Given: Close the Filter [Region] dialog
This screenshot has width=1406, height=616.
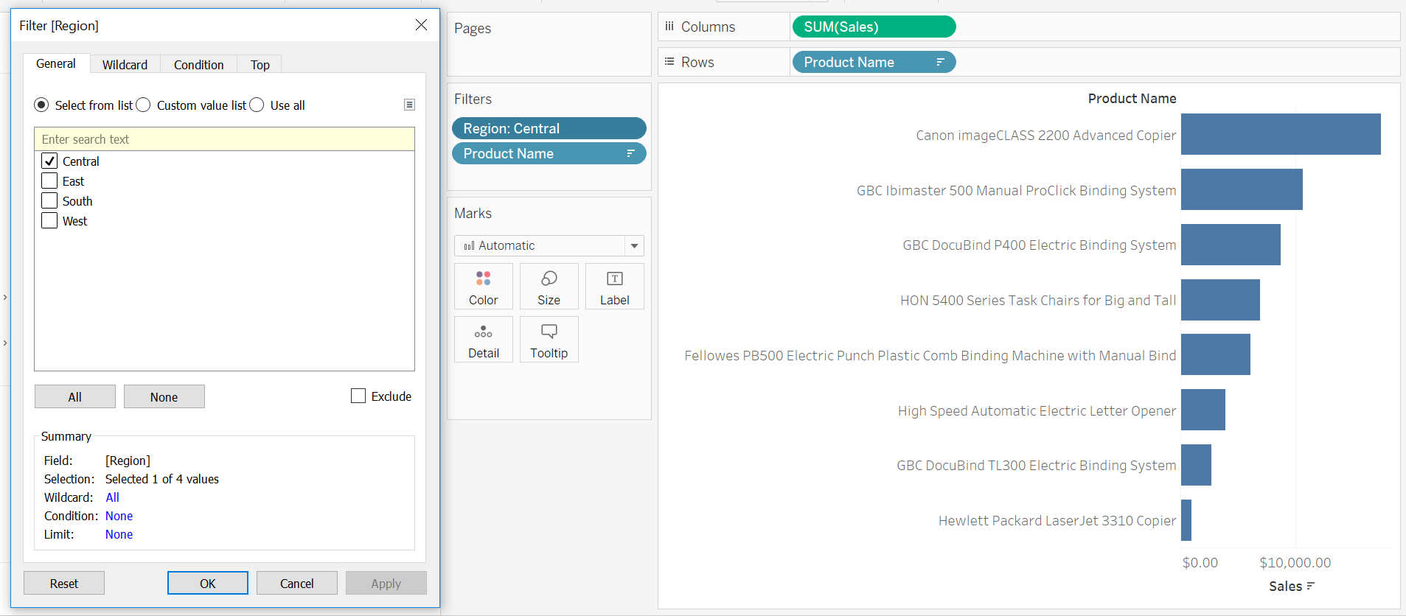Looking at the screenshot, I should pos(421,25).
